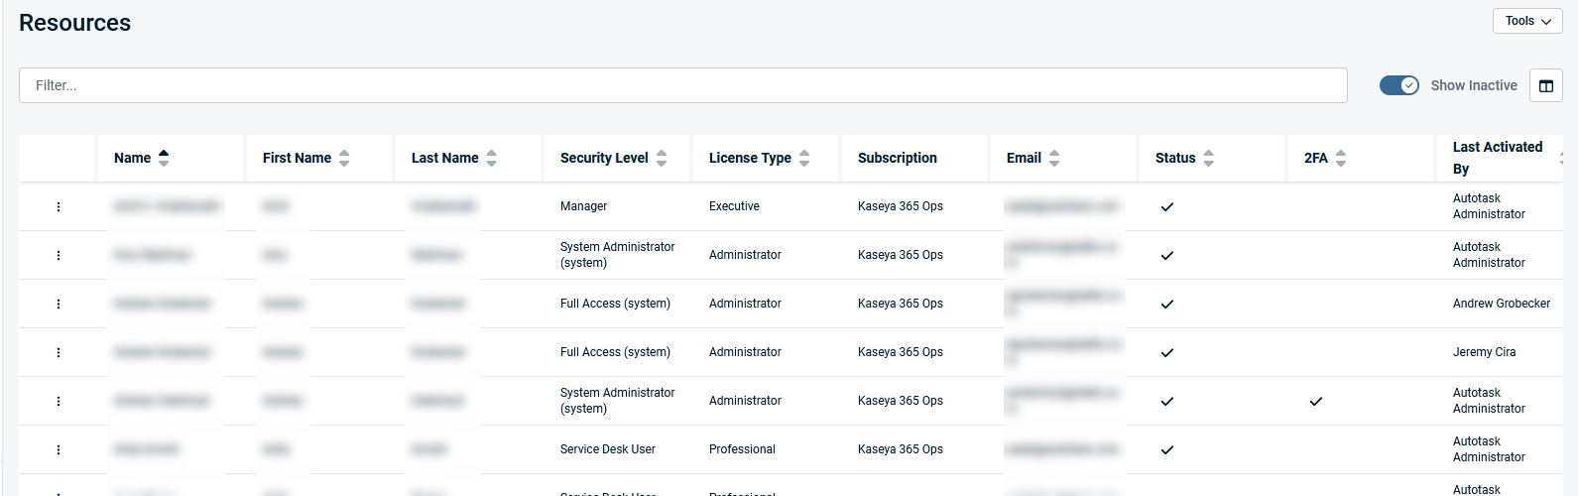1578x496 pixels.
Task: Sort by Last Name header
Action: point(444,158)
